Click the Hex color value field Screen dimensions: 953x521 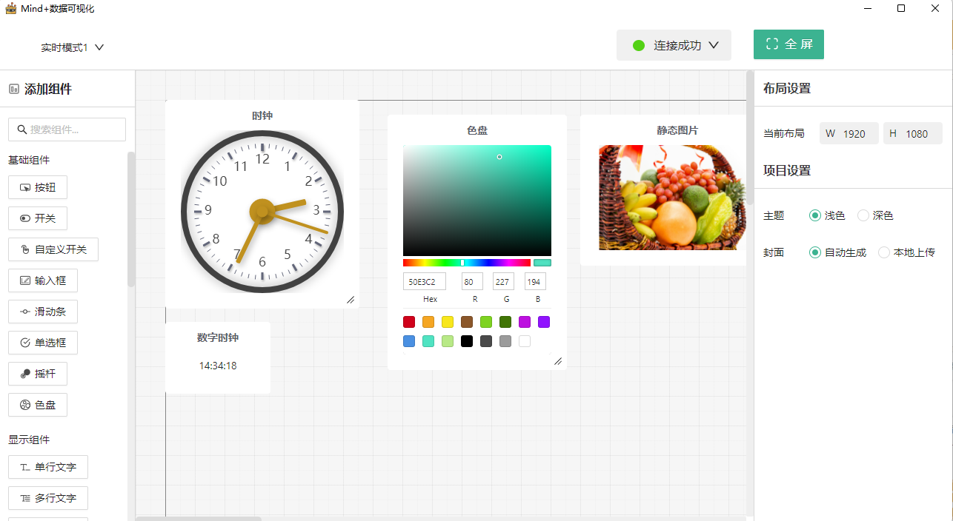coord(425,281)
